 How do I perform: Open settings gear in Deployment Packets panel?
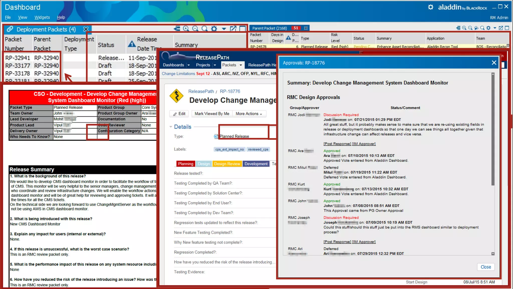click(214, 29)
